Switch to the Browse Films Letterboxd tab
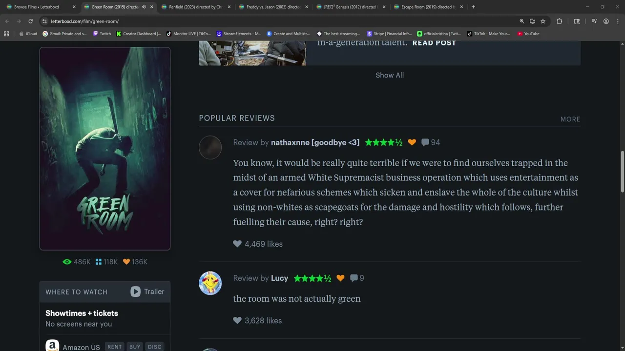This screenshot has width=625, height=351. point(40,7)
